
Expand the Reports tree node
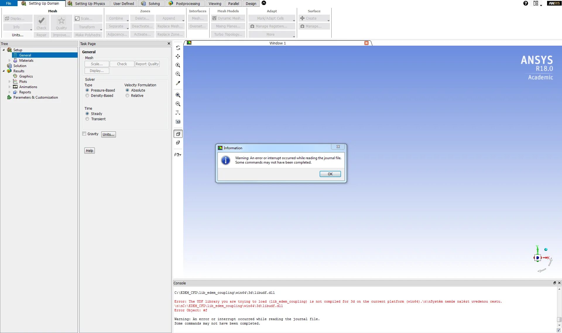(9, 92)
